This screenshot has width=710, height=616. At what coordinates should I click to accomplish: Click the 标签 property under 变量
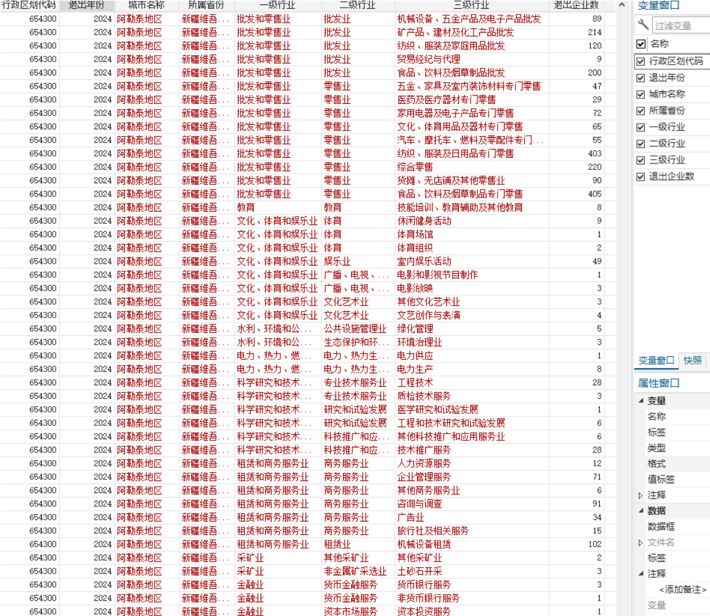tap(677, 432)
